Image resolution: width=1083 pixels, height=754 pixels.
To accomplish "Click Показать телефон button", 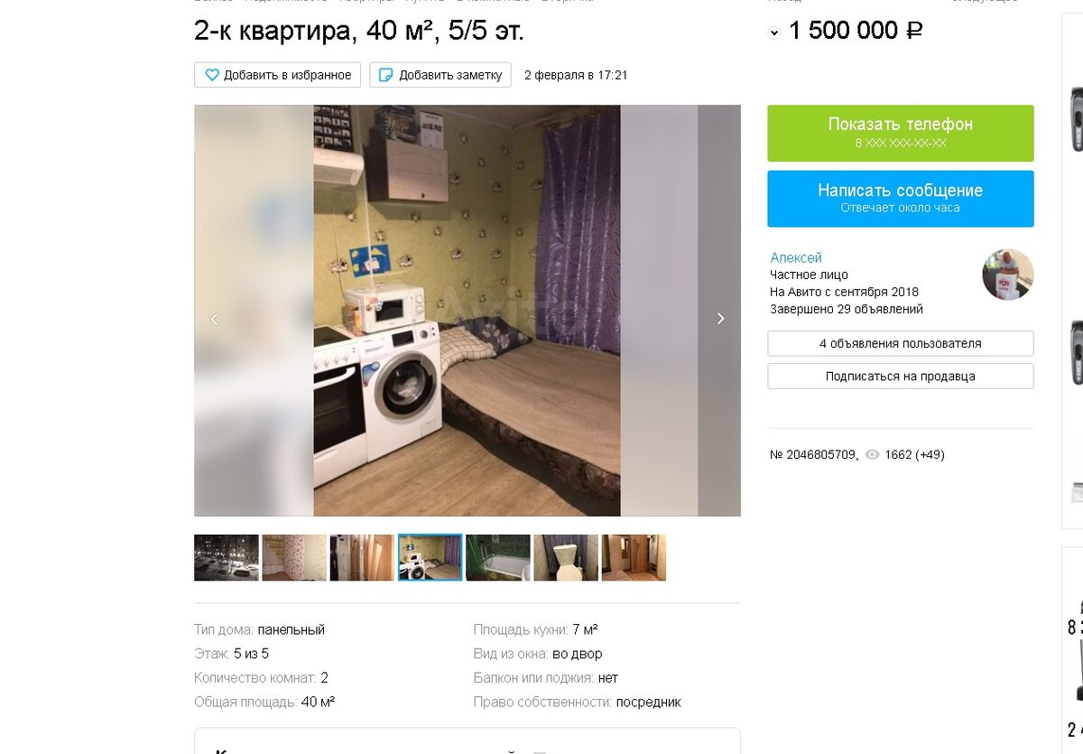I will click(901, 133).
